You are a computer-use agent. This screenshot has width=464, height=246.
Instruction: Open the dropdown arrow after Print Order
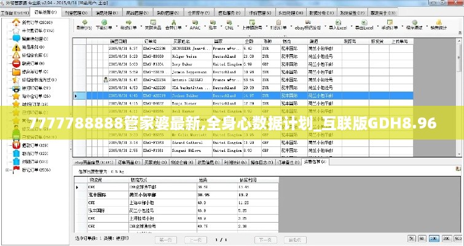pos(291,25)
